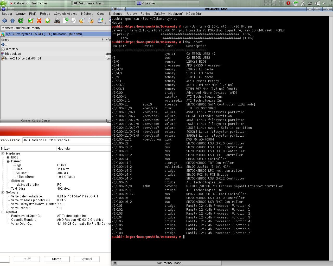Screen dimensions: 333x266
Task: Open the Záložky menu in the terminal
Action: (x=159, y=14)
